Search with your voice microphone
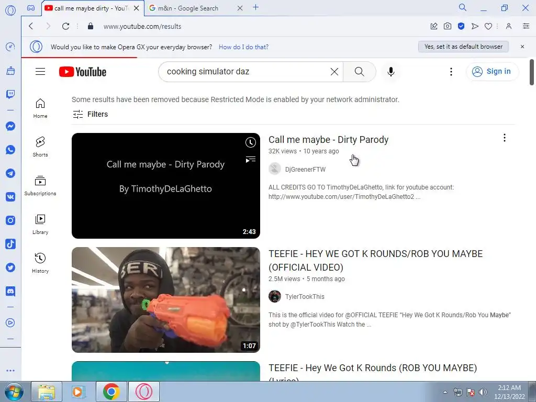 391,71
